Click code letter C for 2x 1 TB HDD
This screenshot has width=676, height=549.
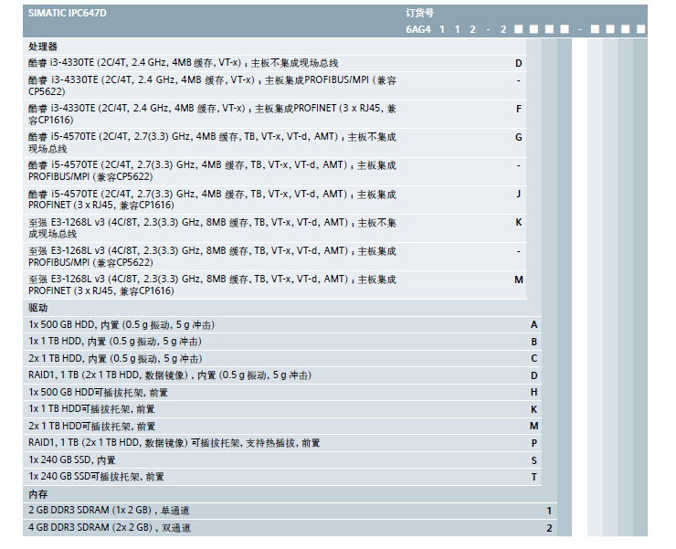(534, 358)
